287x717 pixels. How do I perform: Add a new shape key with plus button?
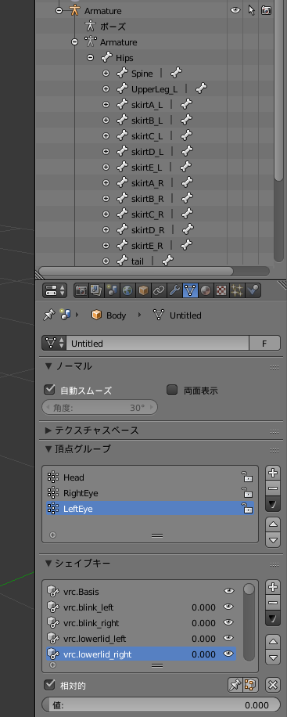(x=273, y=587)
